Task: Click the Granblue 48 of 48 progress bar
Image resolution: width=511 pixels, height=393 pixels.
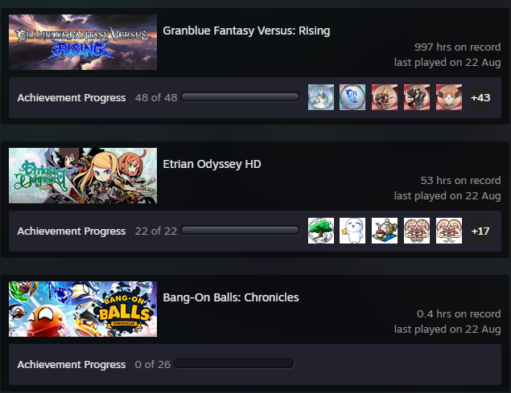Action: (241, 96)
